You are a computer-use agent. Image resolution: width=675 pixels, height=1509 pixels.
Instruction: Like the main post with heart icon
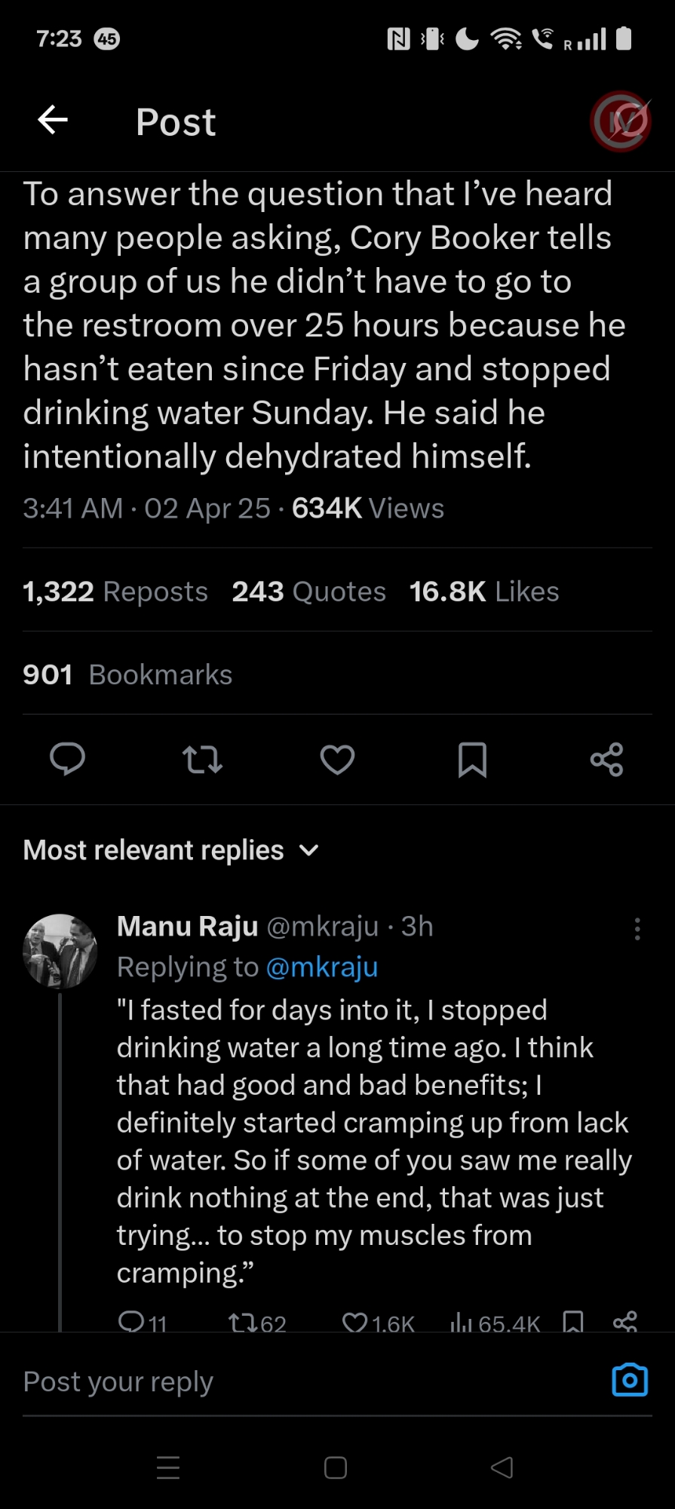tap(337, 759)
